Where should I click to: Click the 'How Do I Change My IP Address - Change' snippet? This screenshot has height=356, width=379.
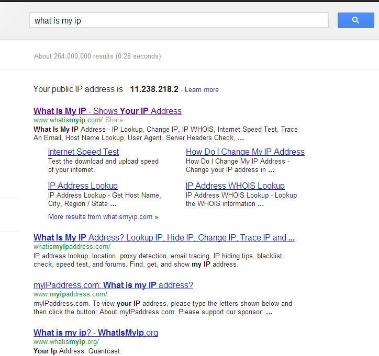pyautogui.click(x=238, y=165)
